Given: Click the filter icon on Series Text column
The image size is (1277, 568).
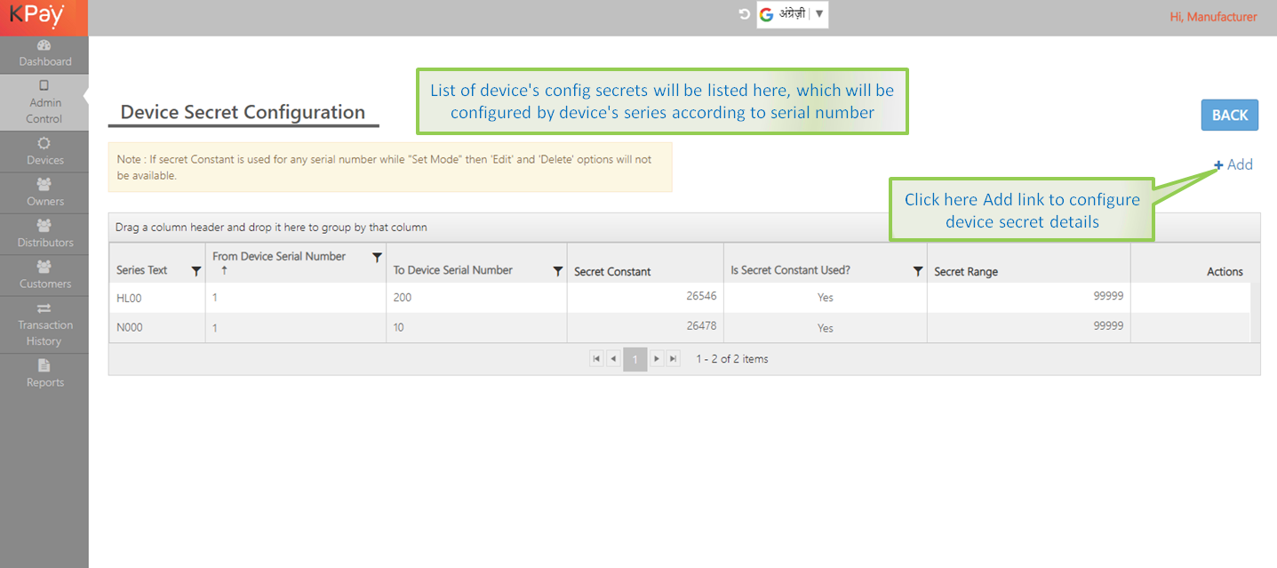Looking at the screenshot, I should click(196, 271).
